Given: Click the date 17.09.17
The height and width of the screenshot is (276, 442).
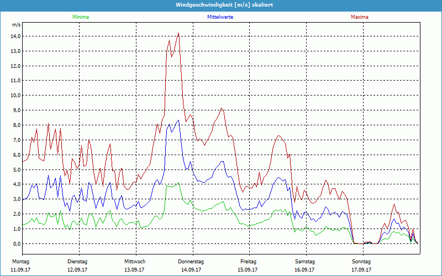Looking at the screenshot, I should (x=361, y=270).
